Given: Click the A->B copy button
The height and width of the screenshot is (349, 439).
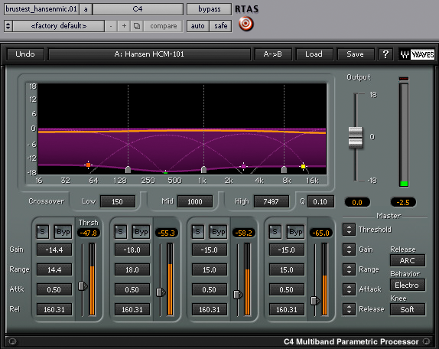Looking at the screenshot, I should pyautogui.click(x=273, y=54).
